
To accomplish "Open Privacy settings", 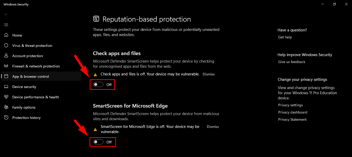I will coord(290,105).
